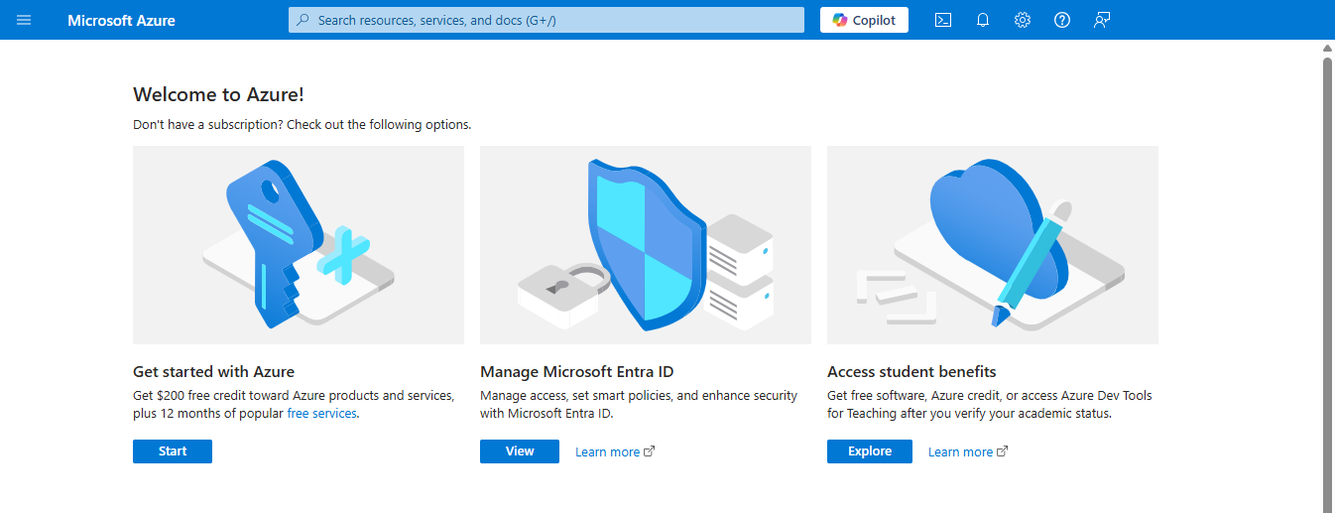Image resolution: width=1335 pixels, height=513 pixels.
Task: Open Cloud Shell from the top bar
Action: 943,20
